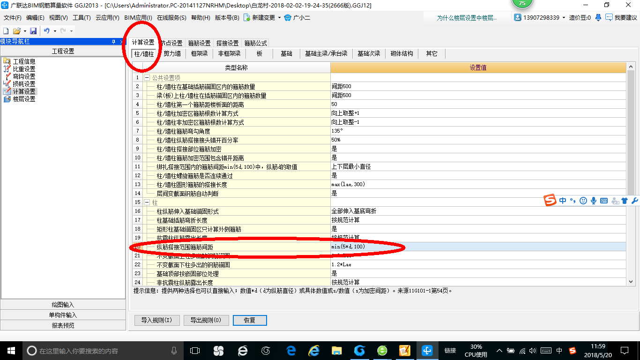Click the Save floppy disk icon
Screen dimensions: 640x360
point(33,31)
